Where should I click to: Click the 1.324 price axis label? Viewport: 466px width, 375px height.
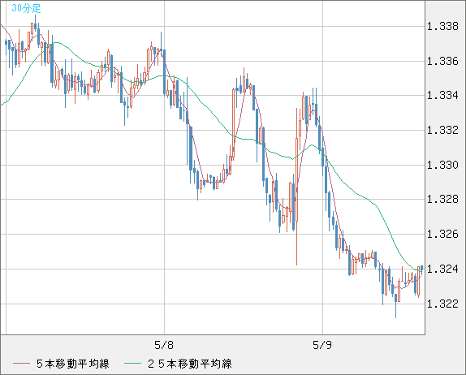(x=442, y=269)
